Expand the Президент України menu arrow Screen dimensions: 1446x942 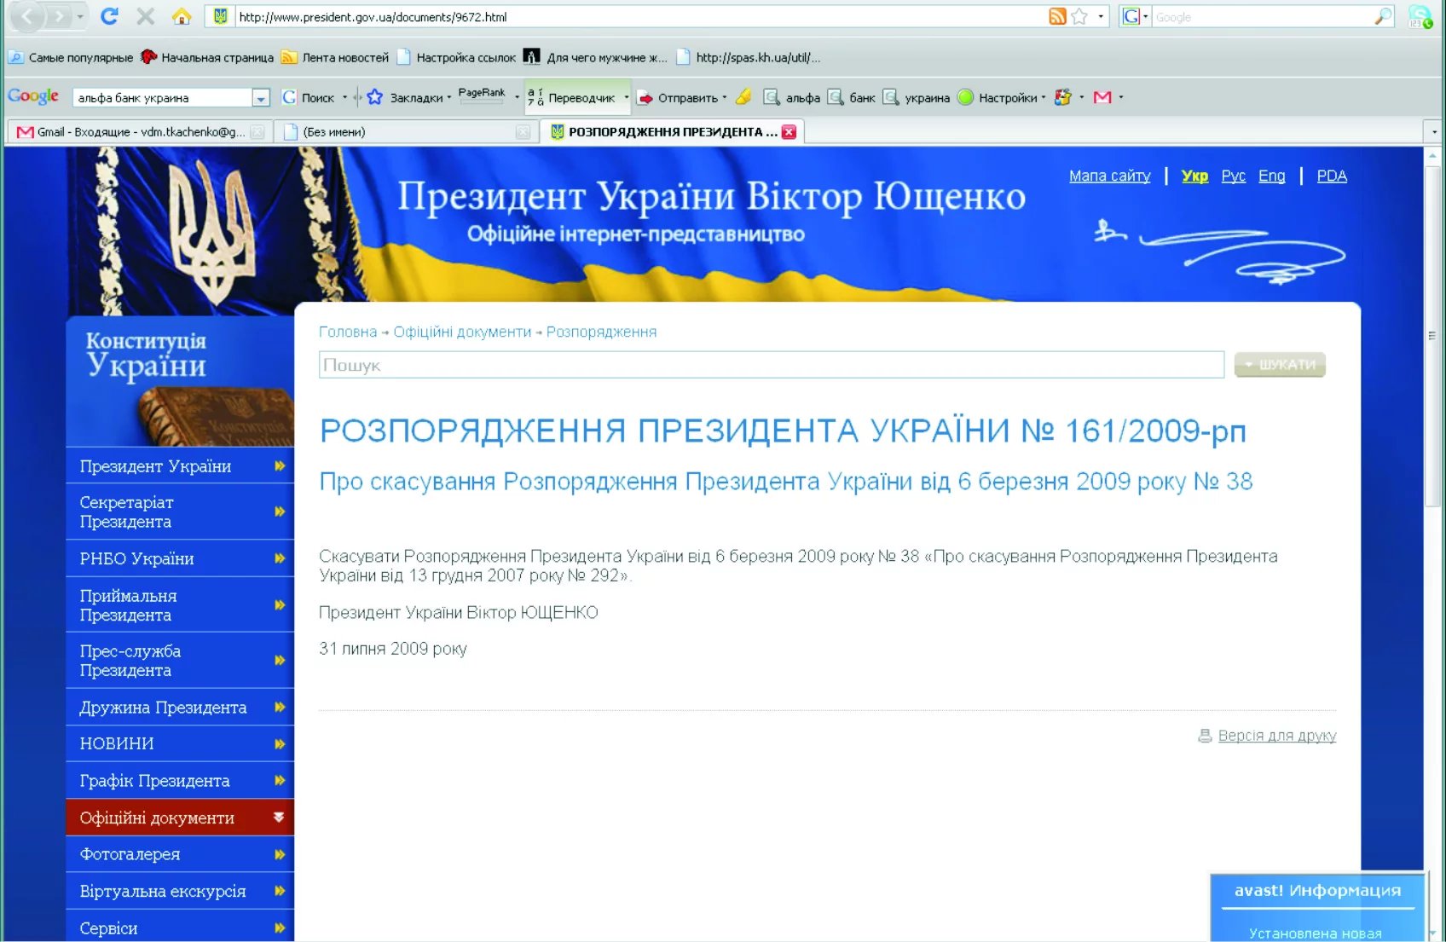pos(280,465)
